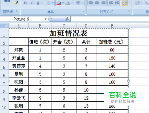Click the name cell 黄莎莎
This screenshot has width=149, height=113.
tap(19, 66)
